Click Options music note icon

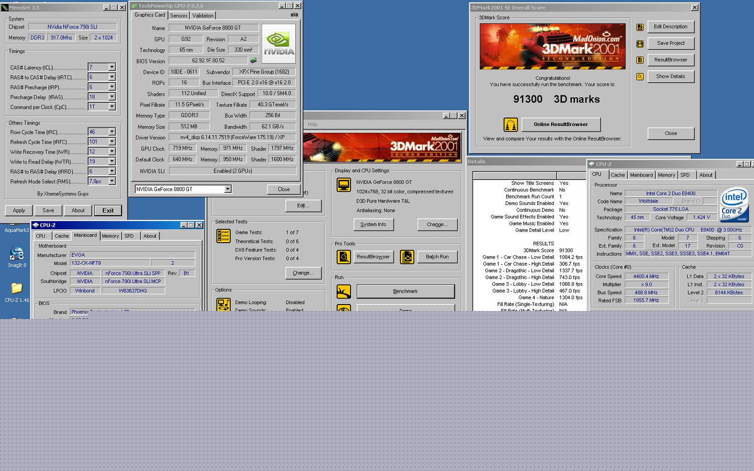pos(223,305)
